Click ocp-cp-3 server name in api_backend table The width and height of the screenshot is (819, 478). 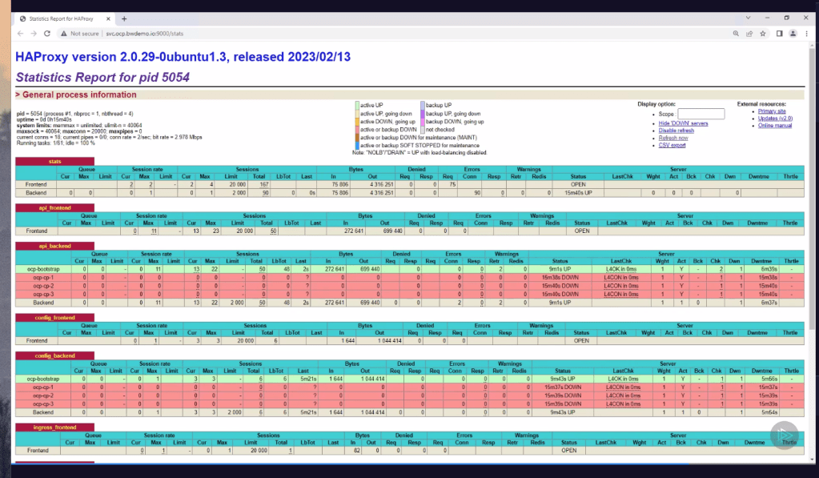[x=43, y=294]
